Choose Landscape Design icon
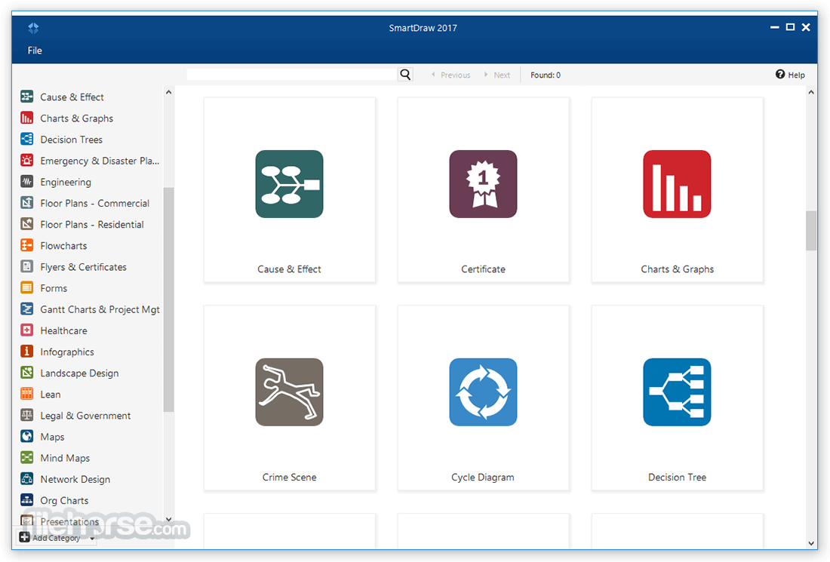 (27, 372)
